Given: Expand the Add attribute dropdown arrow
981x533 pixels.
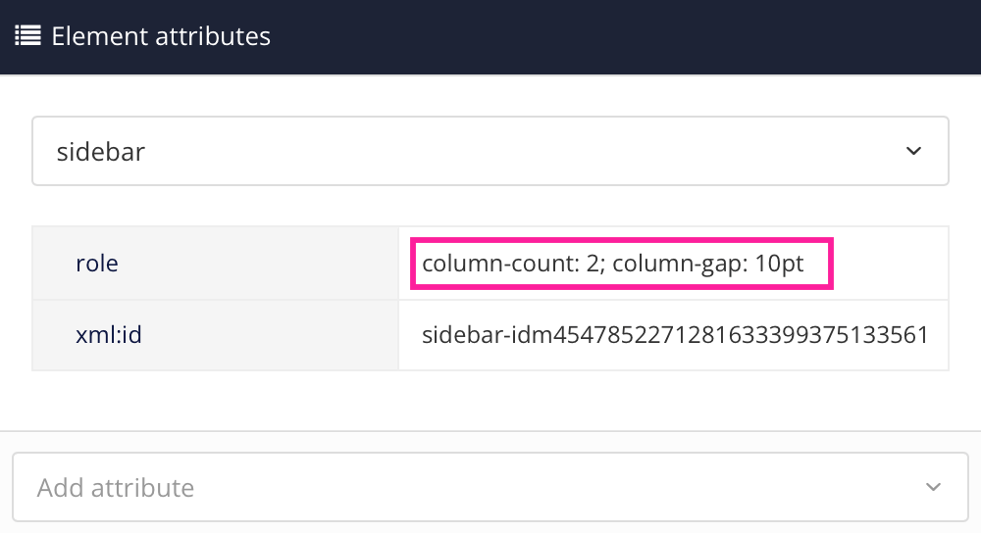Looking at the screenshot, I should (x=933, y=487).
